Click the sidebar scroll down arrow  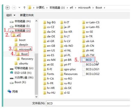pyautogui.click(x=36, y=97)
